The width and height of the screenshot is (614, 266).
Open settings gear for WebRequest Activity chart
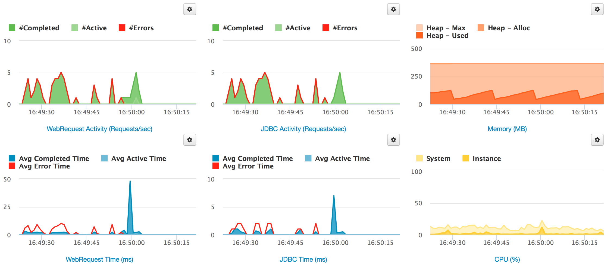point(189,9)
